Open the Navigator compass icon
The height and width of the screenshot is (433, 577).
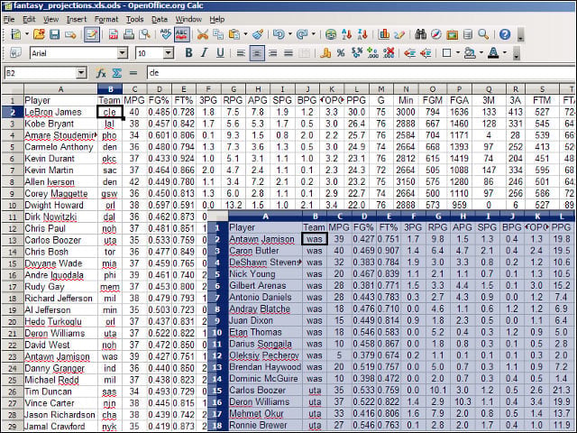coord(436,34)
